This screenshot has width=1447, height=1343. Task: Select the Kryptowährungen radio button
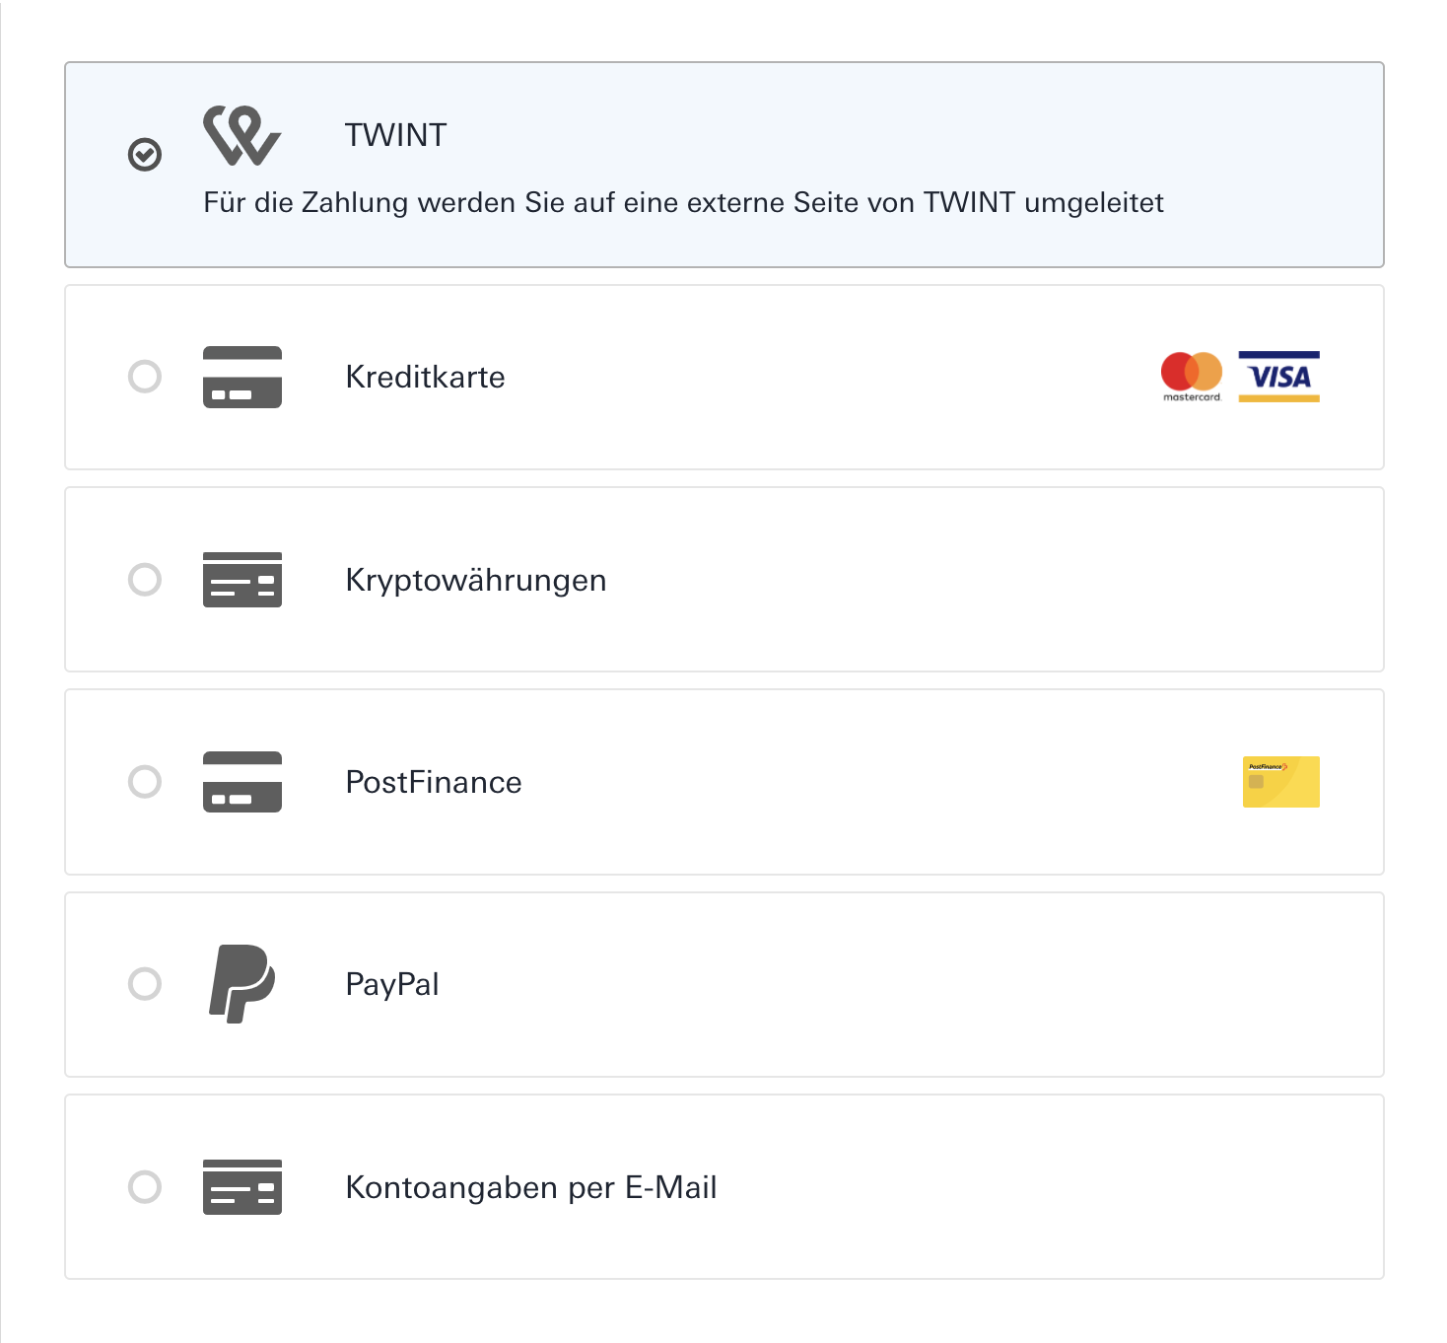point(145,580)
